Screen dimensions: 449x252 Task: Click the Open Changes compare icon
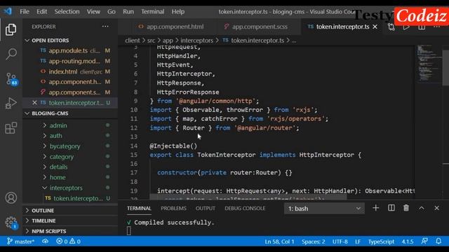click(391, 27)
